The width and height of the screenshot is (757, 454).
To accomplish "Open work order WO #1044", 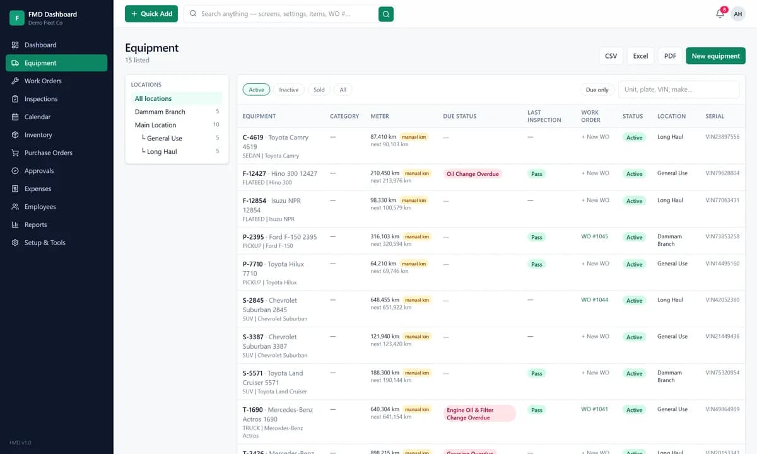I will [595, 300].
